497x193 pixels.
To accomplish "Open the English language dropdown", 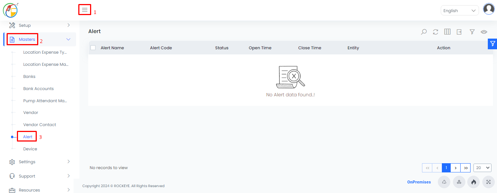I will coord(460,11).
